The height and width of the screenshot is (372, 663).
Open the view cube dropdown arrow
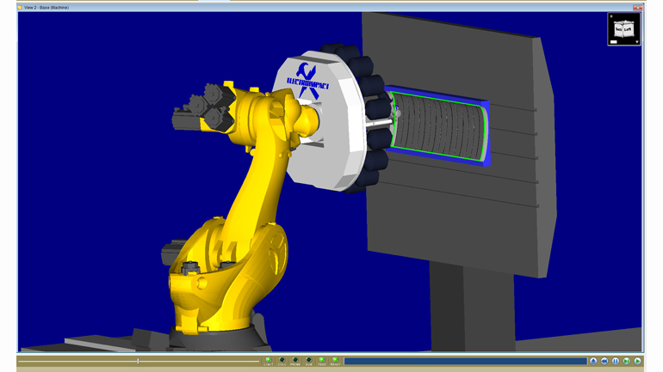637,41
